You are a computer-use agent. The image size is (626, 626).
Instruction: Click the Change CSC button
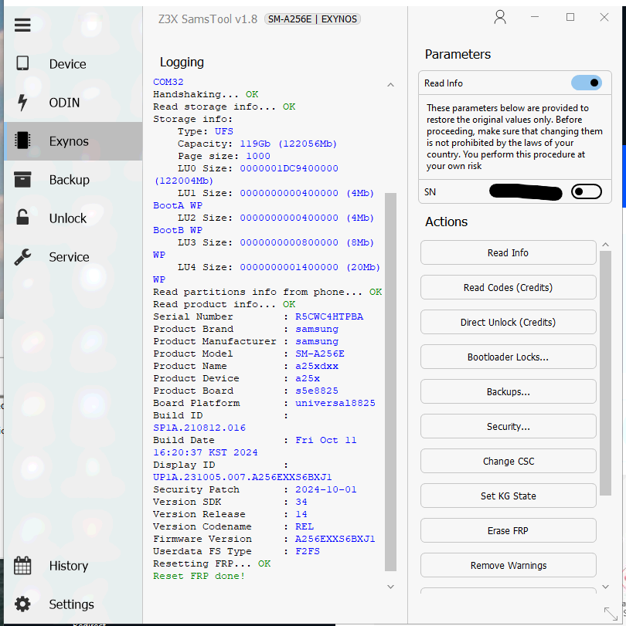pos(508,461)
